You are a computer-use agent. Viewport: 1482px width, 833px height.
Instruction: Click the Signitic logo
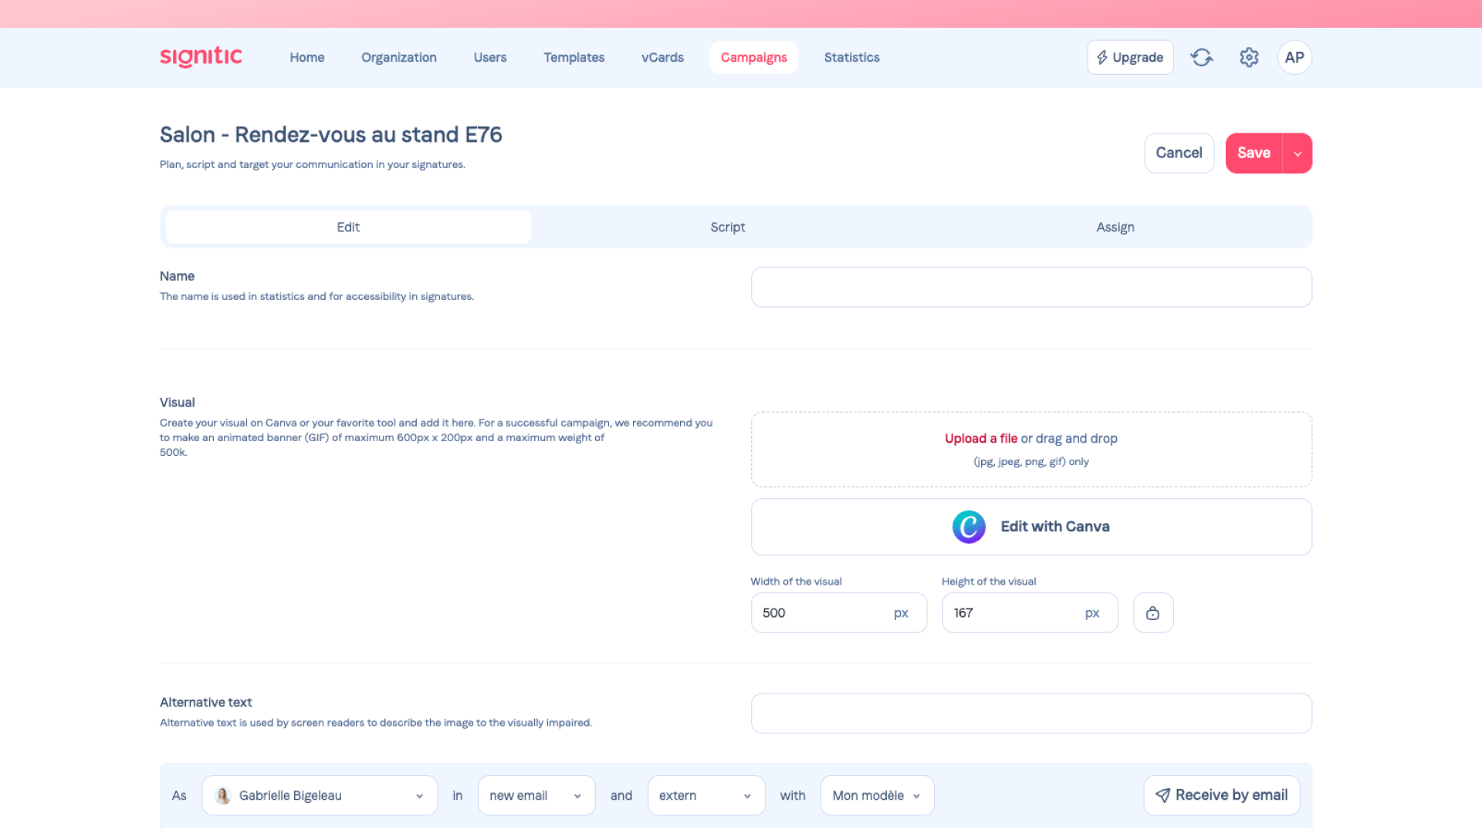pyautogui.click(x=201, y=57)
